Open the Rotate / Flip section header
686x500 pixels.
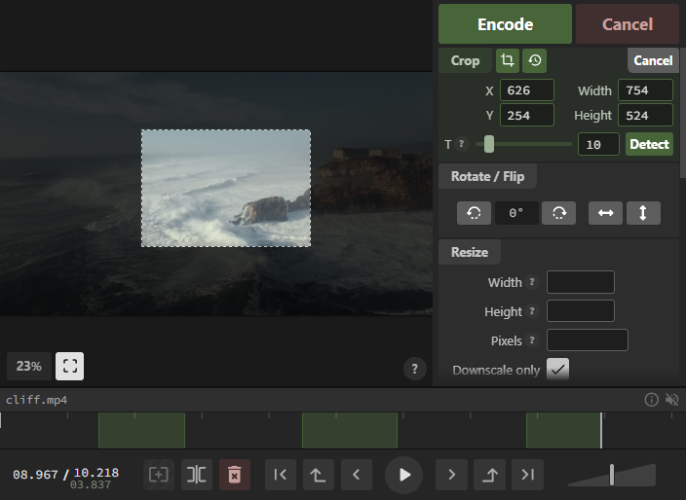487,176
